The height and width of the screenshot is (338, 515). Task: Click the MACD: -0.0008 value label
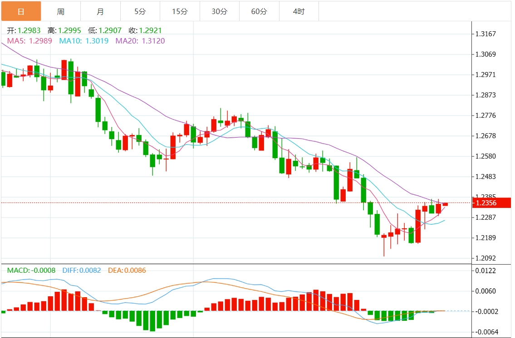coord(31,270)
